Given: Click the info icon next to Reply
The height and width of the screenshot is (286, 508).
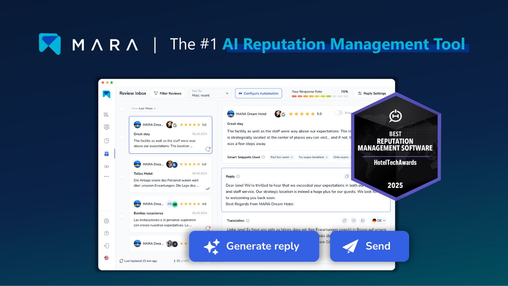Looking at the screenshot, I should pos(238,176).
